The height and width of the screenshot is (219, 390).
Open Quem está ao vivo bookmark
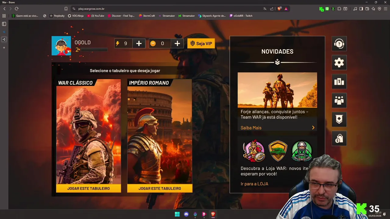(25, 16)
